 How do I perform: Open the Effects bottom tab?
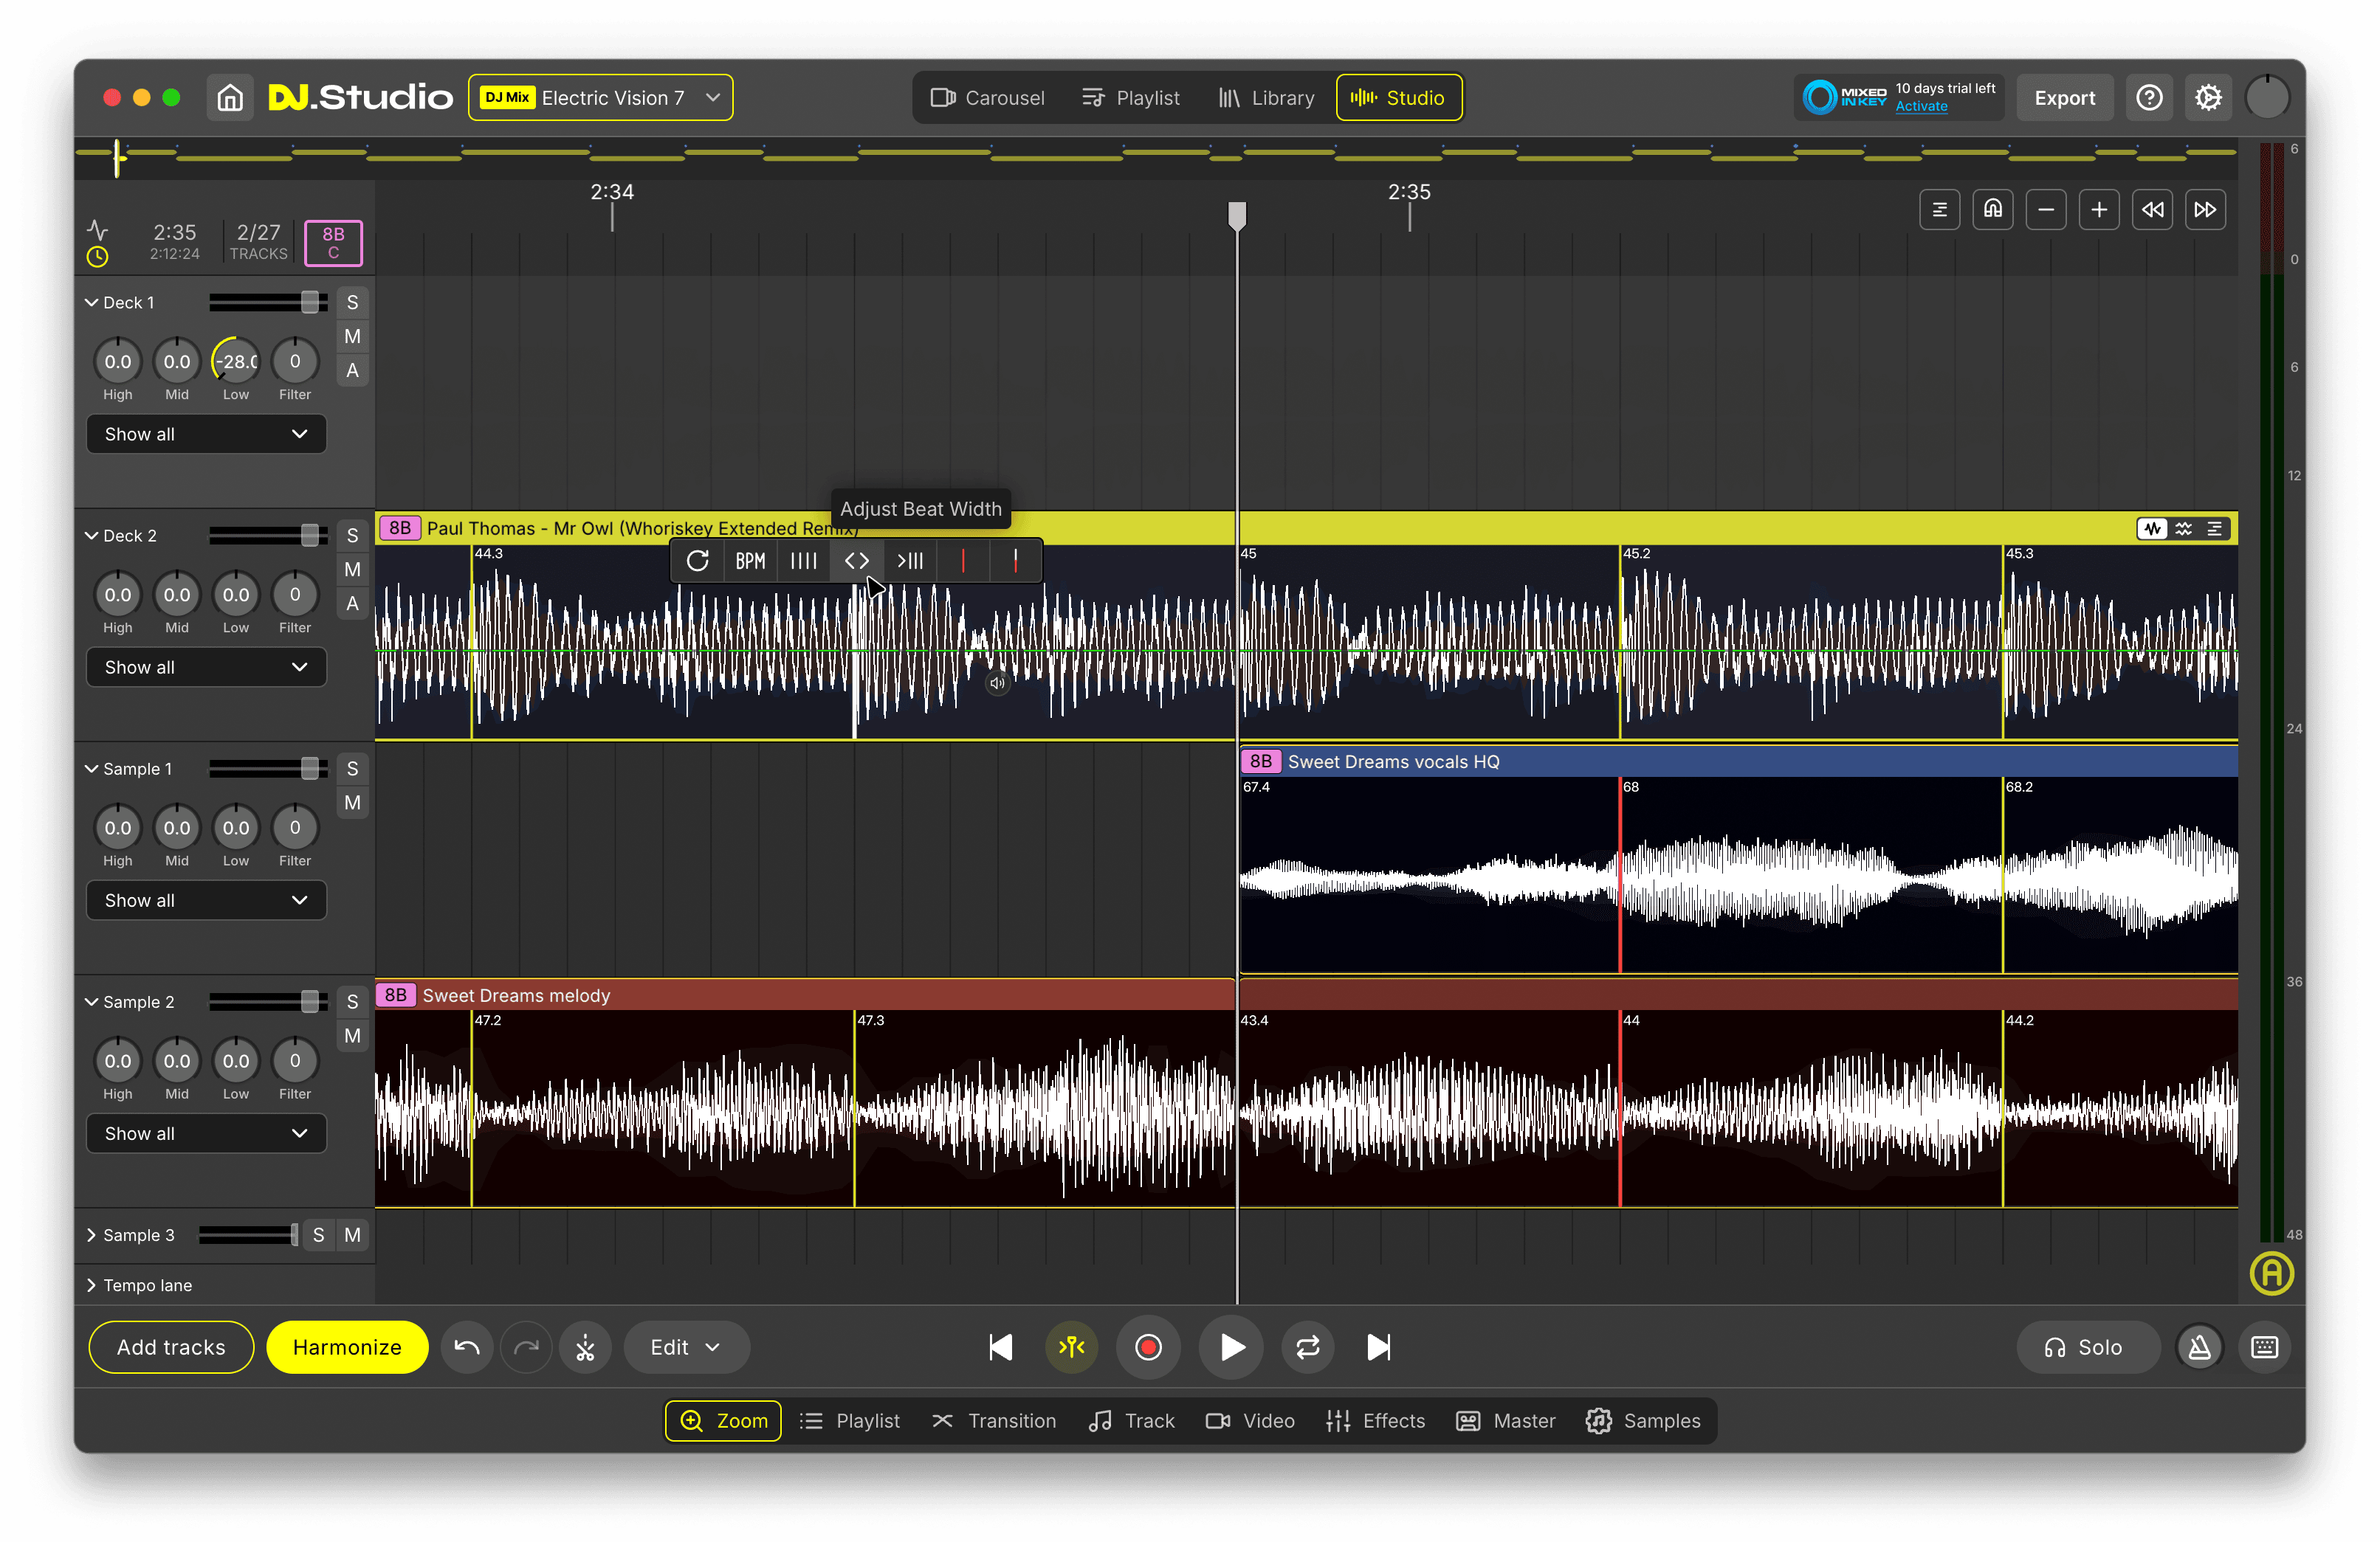1375,1420
